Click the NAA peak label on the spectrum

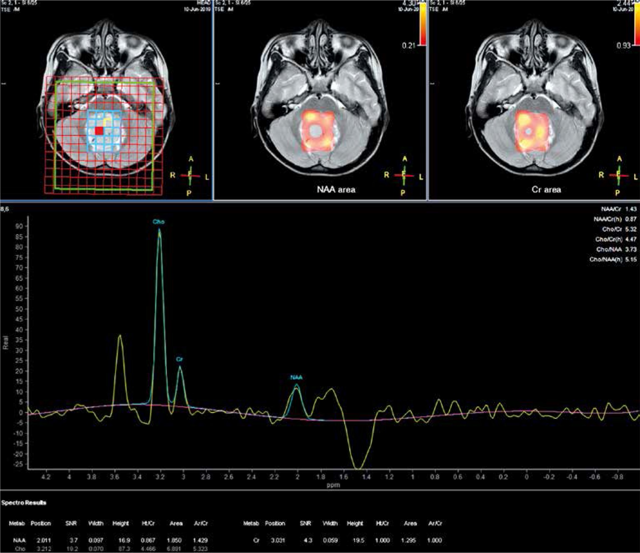(296, 377)
